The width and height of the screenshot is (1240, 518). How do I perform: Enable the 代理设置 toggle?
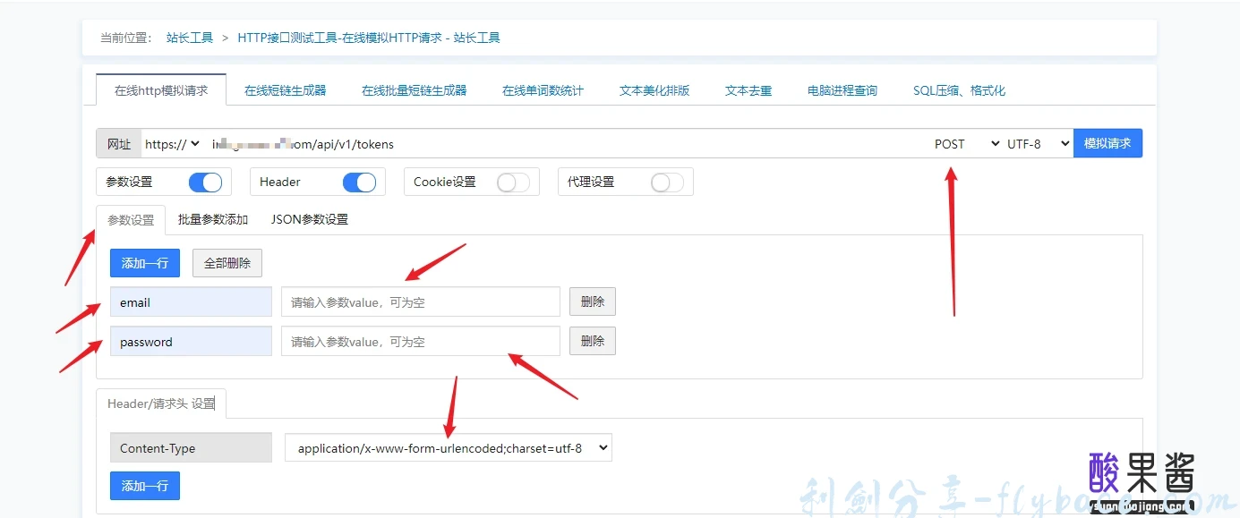tap(666, 182)
